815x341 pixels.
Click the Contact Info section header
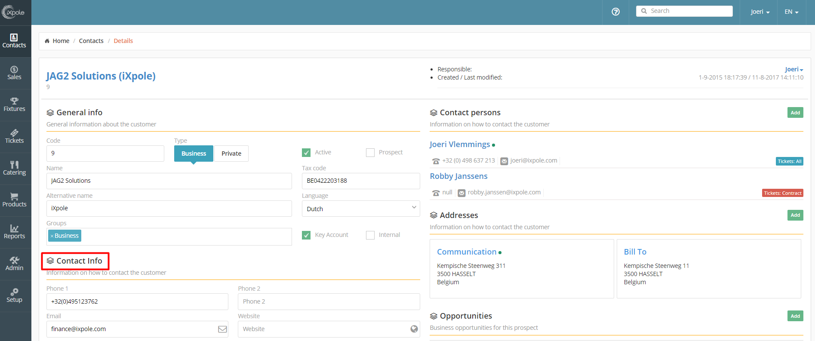tap(74, 261)
